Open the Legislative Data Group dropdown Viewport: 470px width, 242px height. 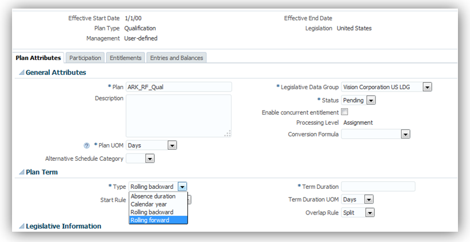pyautogui.click(x=427, y=87)
